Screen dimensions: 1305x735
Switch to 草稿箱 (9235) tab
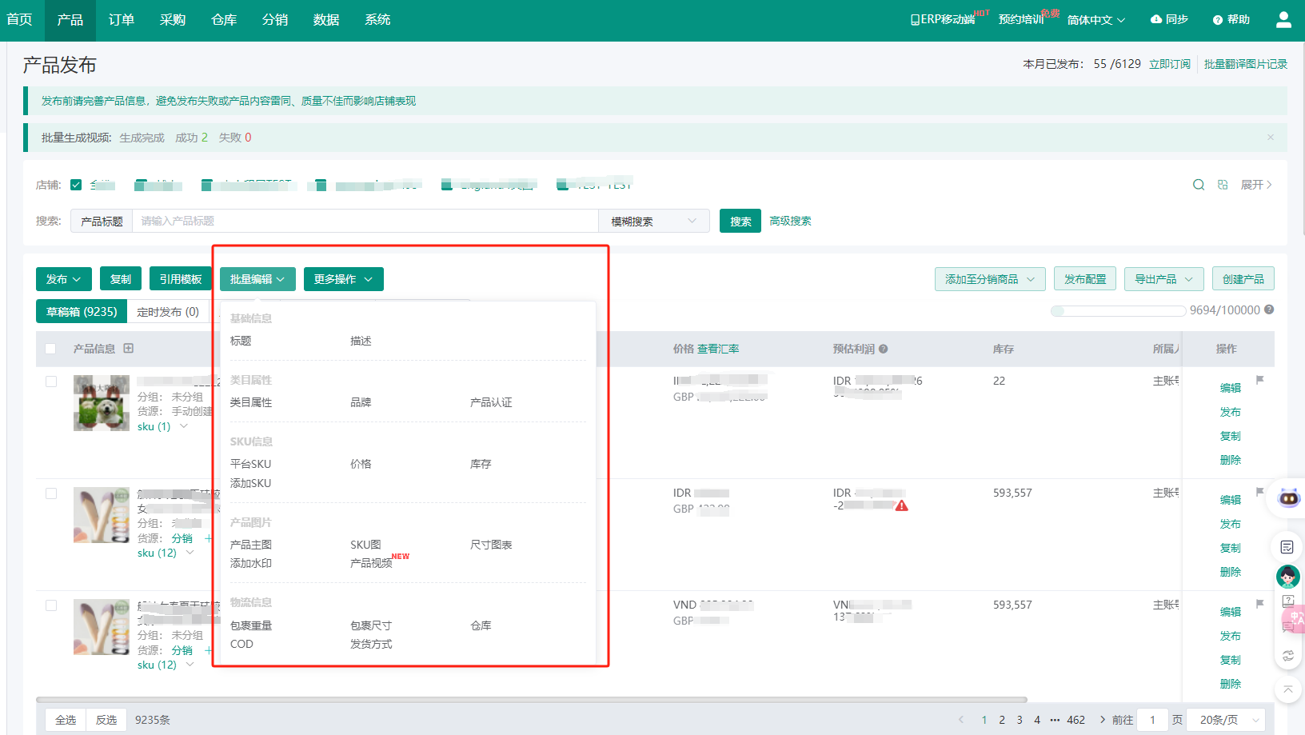coord(82,312)
